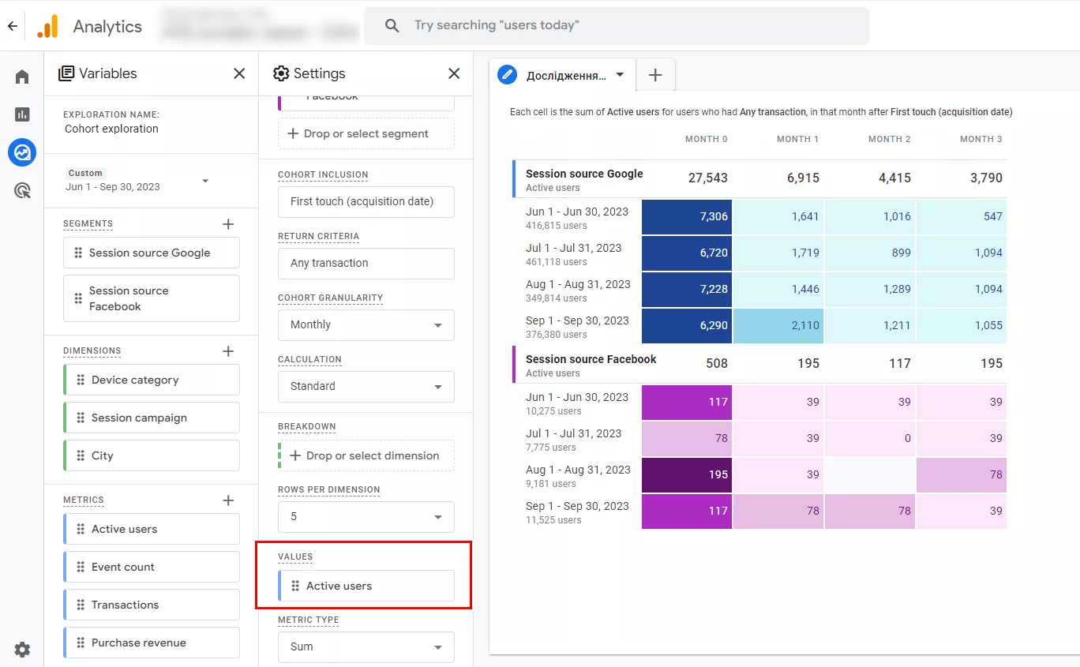
Task: Click the MONTH 3 column header
Action: (981, 139)
